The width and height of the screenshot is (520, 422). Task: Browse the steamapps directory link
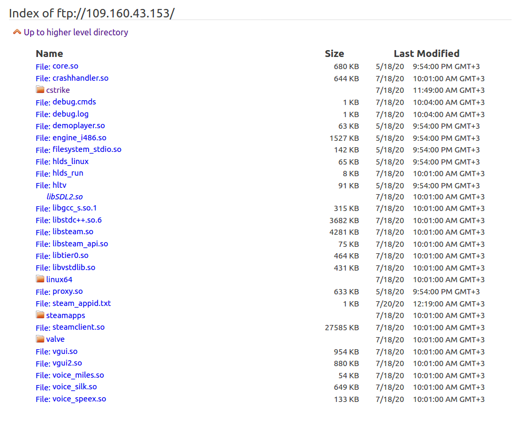coord(66,315)
